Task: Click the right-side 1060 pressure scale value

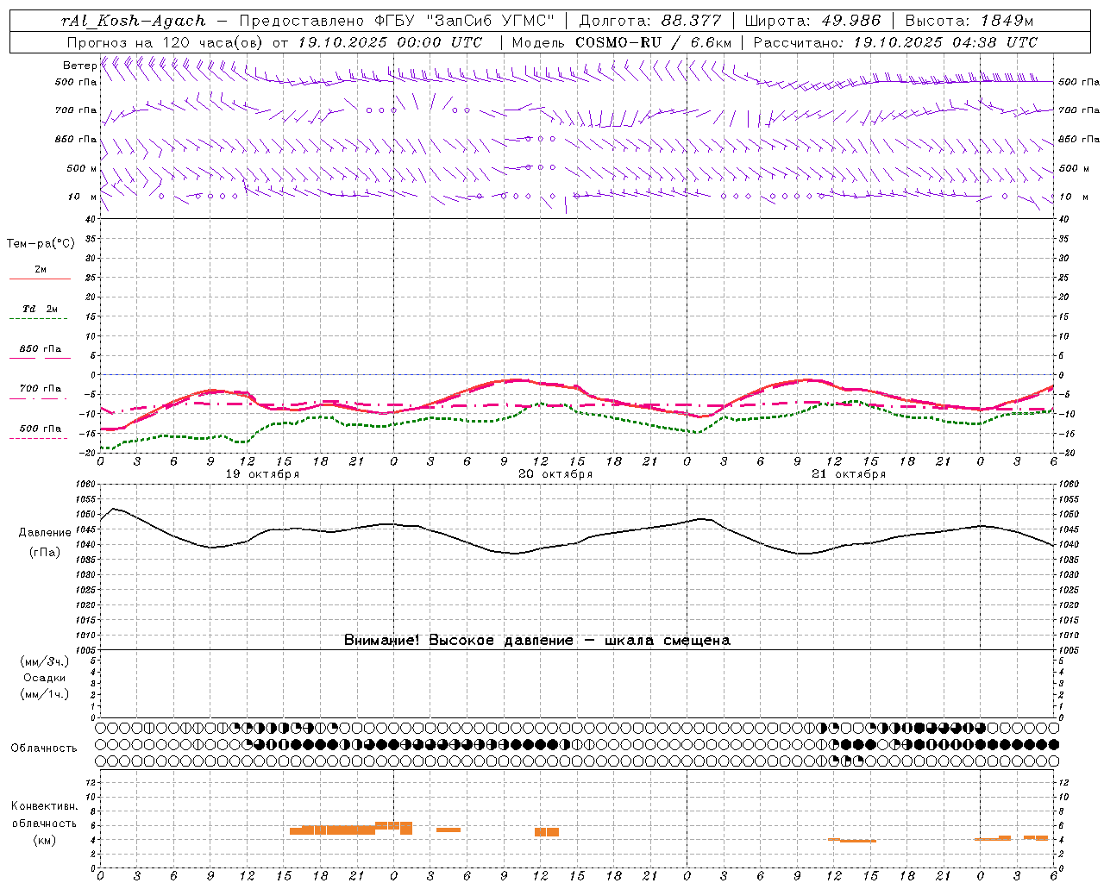Action: (x=1069, y=485)
